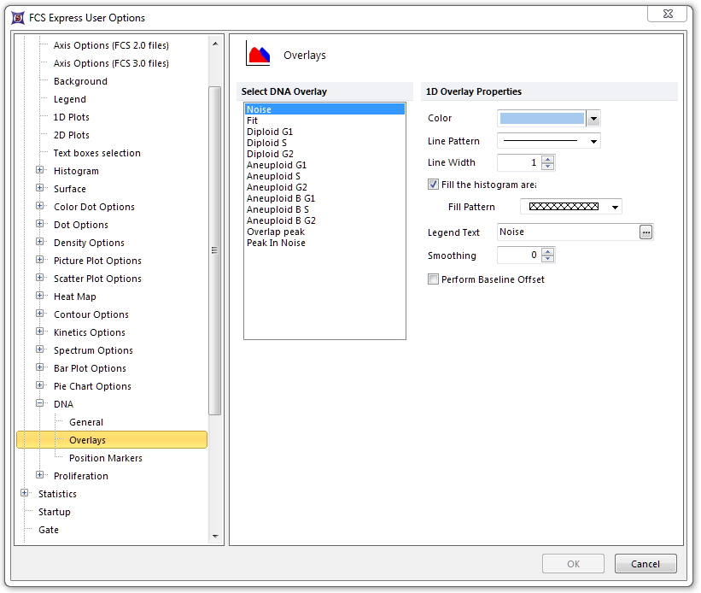Click the FCS Express title bar icon
The width and height of the screenshot is (701, 593).
pyautogui.click(x=18, y=17)
